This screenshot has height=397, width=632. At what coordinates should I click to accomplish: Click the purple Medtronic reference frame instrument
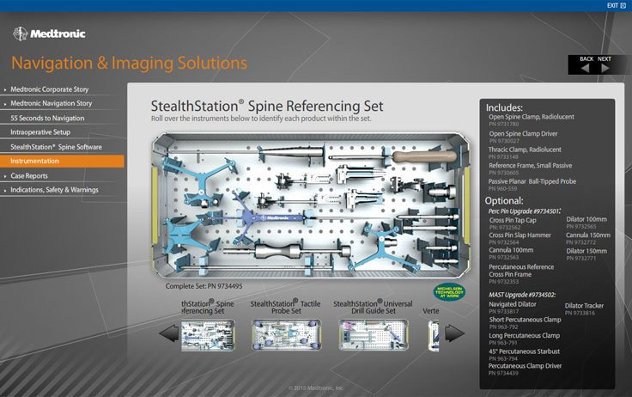[268, 217]
